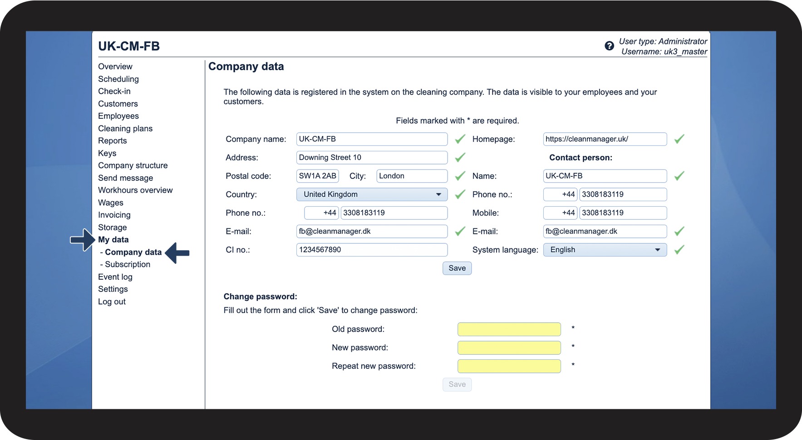Click the help question mark icon
This screenshot has height=440, width=802.
609,46
